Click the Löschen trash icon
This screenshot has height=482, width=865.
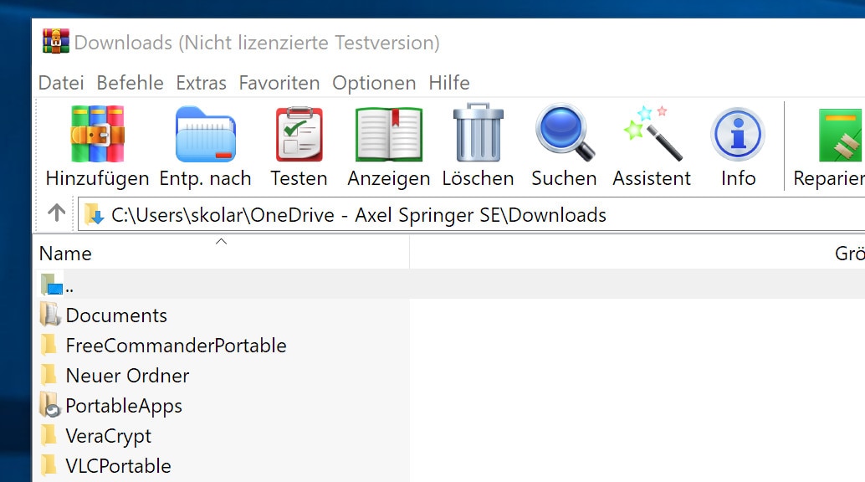(x=477, y=134)
